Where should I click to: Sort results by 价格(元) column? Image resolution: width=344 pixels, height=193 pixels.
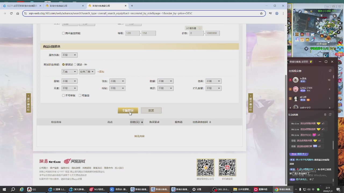(x=136, y=122)
